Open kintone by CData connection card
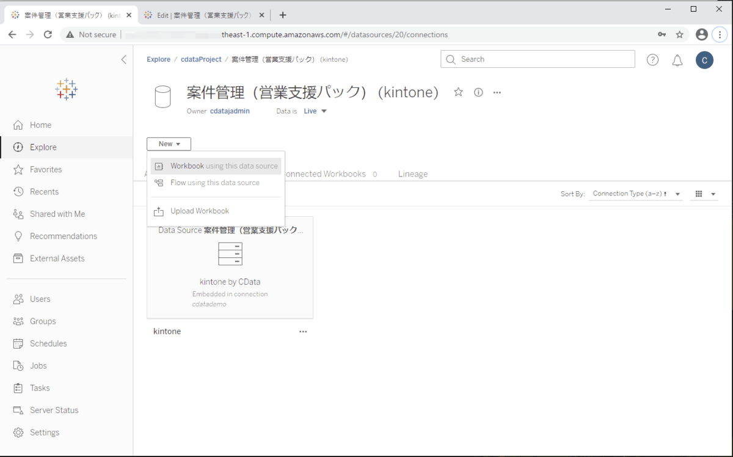This screenshot has height=457, width=733. pyautogui.click(x=230, y=268)
